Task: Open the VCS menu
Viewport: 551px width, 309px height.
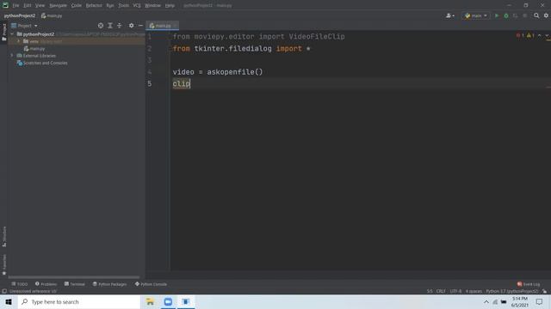Action: click(137, 6)
